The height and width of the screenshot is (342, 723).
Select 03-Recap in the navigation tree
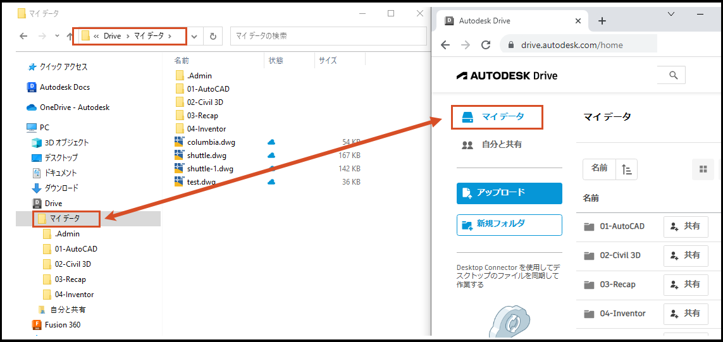point(65,279)
